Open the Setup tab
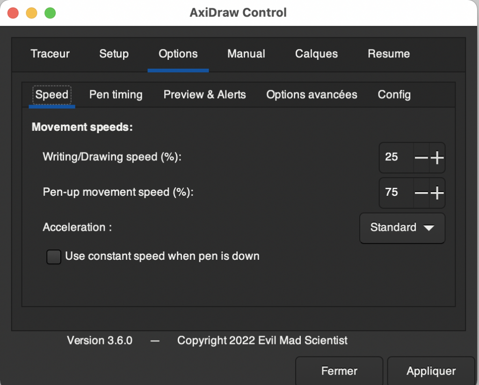Image resolution: width=479 pixels, height=385 pixels. tap(114, 54)
